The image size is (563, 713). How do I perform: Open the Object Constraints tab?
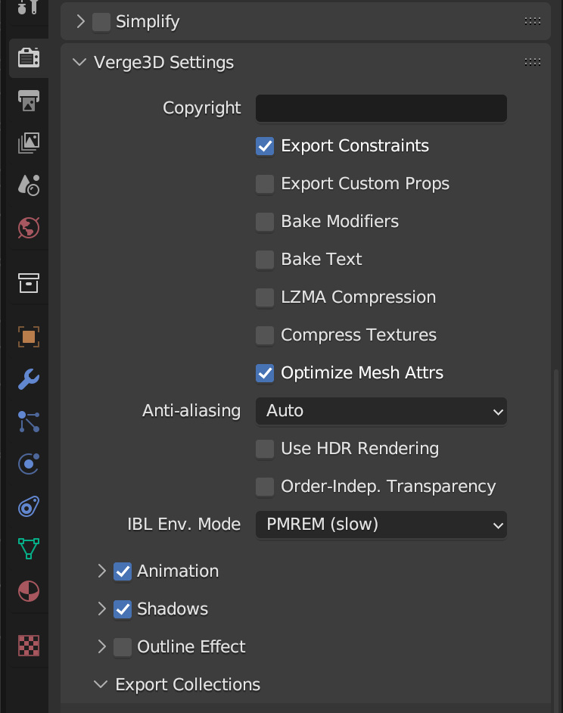(29, 506)
